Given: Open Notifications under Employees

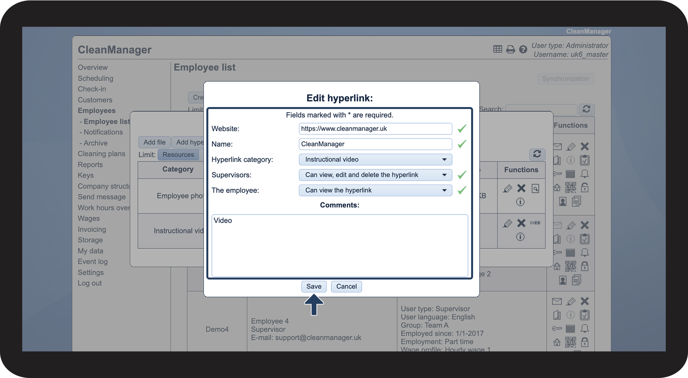Looking at the screenshot, I should (103, 132).
